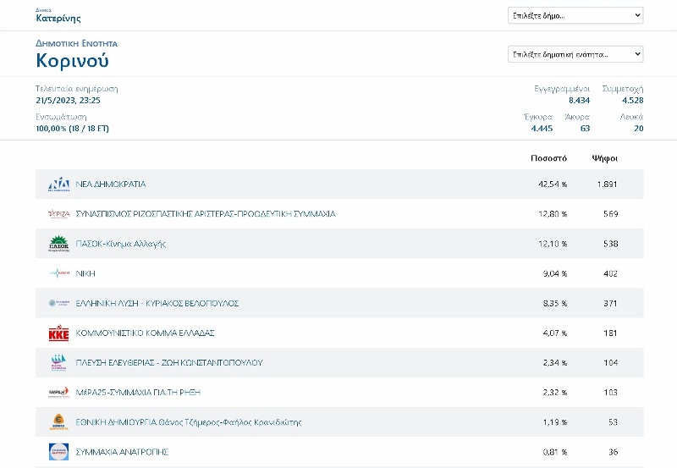Open ΕΛΛΗΝΙΚΗ ΛΥΣΗ - ΚΥΡΙΑΚΟΣ ΒΕΛΟΠΟΥΛΟΣ link
This screenshot has height=468, width=677.
(x=157, y=303)
